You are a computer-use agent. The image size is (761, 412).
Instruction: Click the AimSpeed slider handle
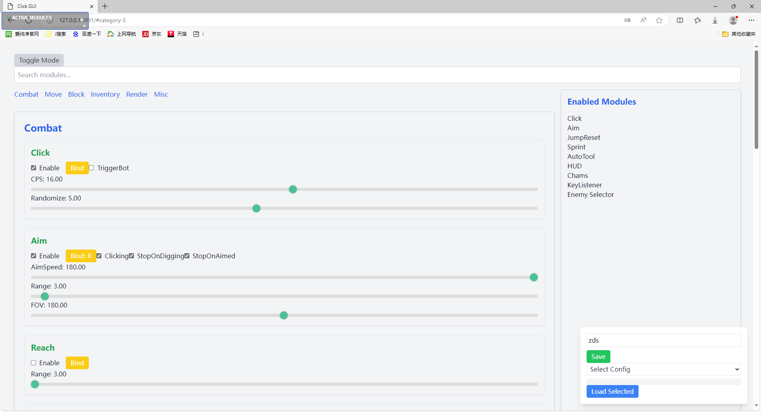pyautogui.click(x=534, y=277)
